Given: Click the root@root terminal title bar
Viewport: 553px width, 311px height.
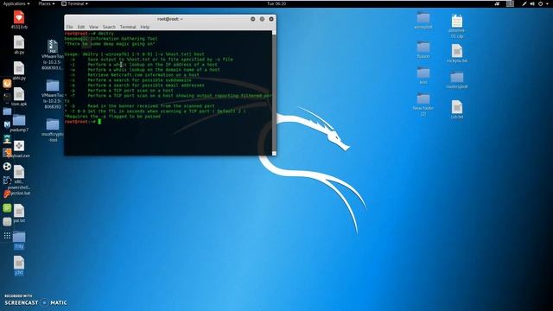Looking at the screenshot, I should point(170,19).
